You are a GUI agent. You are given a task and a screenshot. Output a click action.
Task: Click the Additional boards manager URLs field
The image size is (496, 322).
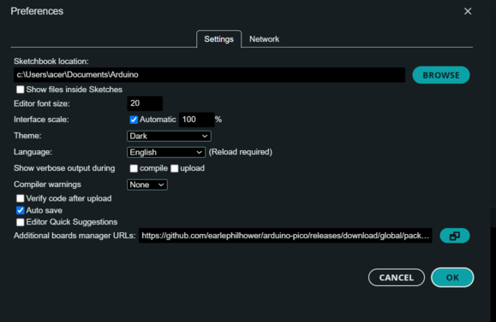(285, 236)
